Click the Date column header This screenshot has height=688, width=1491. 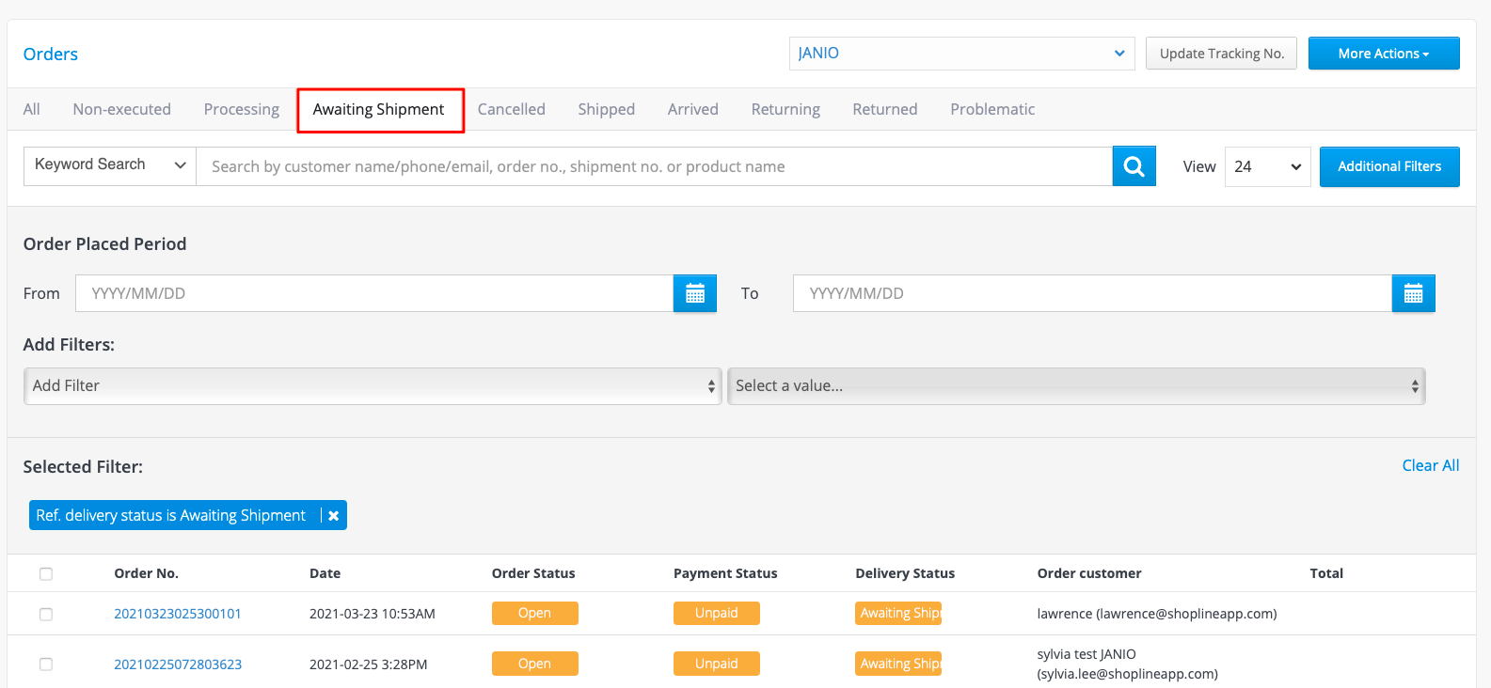tap(325, 573)
